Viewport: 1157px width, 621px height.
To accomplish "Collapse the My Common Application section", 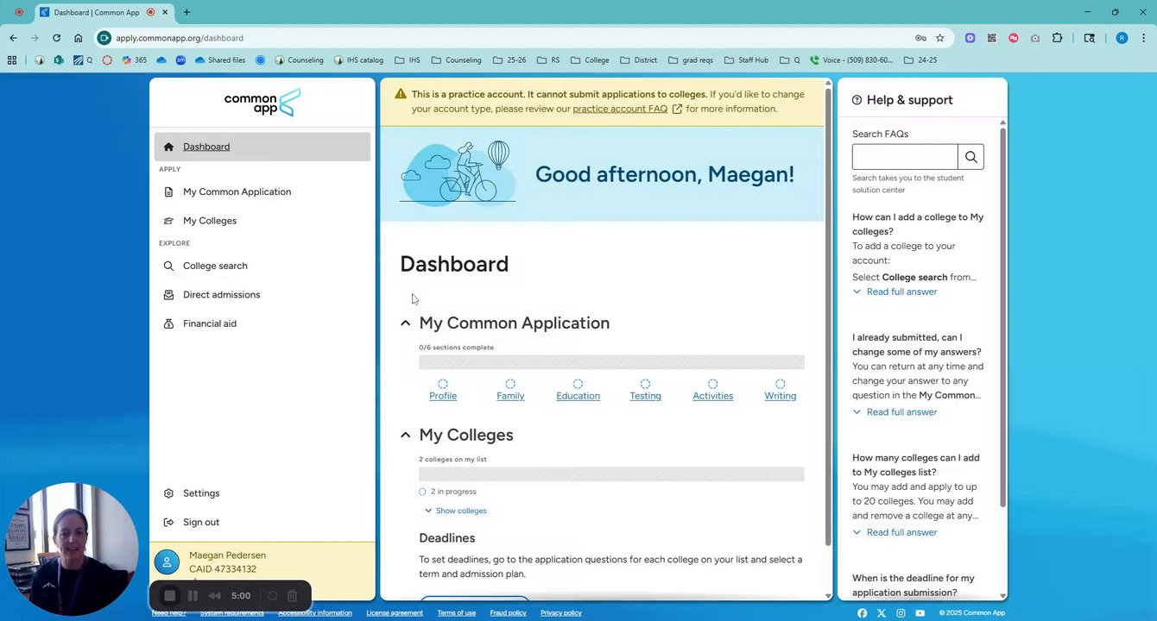I will (x=405, y=323).
